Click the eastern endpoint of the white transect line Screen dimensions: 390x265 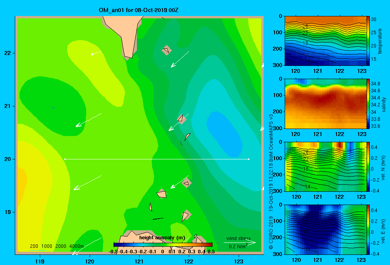[249, 159]
